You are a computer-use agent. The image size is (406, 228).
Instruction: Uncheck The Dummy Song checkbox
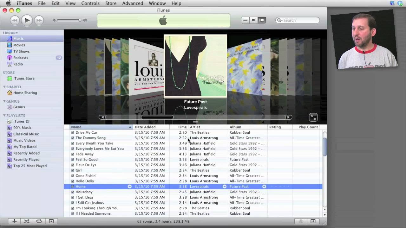pyautogui.click(x=73, y=138)
